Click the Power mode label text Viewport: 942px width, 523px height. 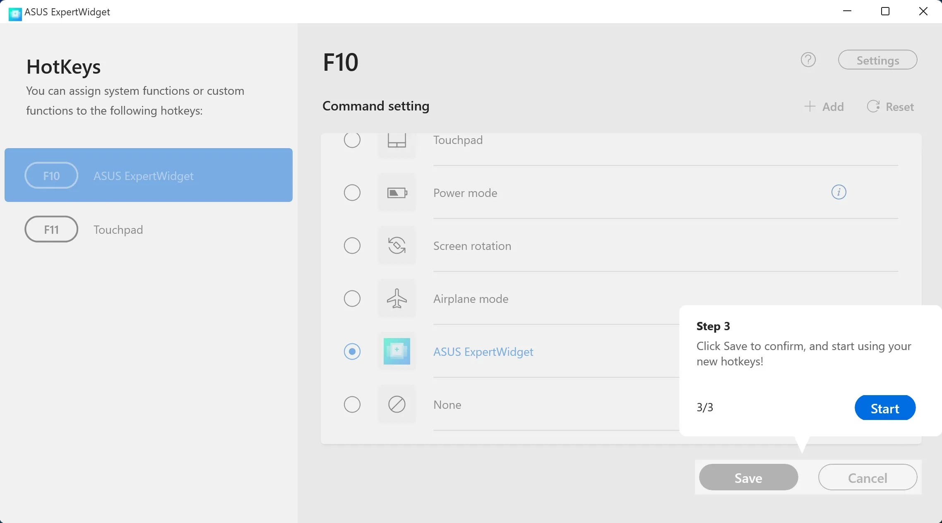click(465, 193)
